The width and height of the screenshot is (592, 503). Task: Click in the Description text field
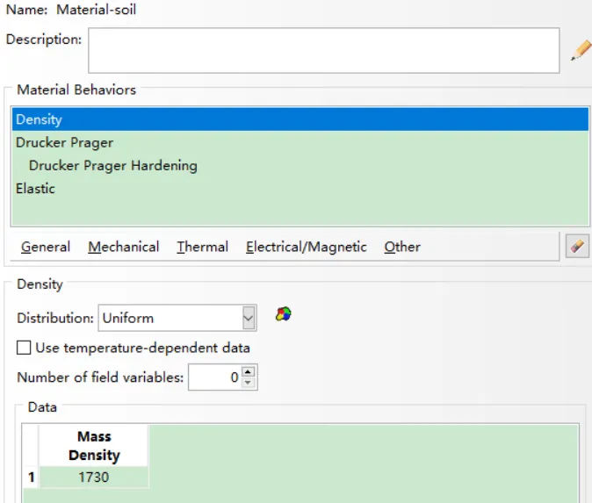[x=323, y=50]
